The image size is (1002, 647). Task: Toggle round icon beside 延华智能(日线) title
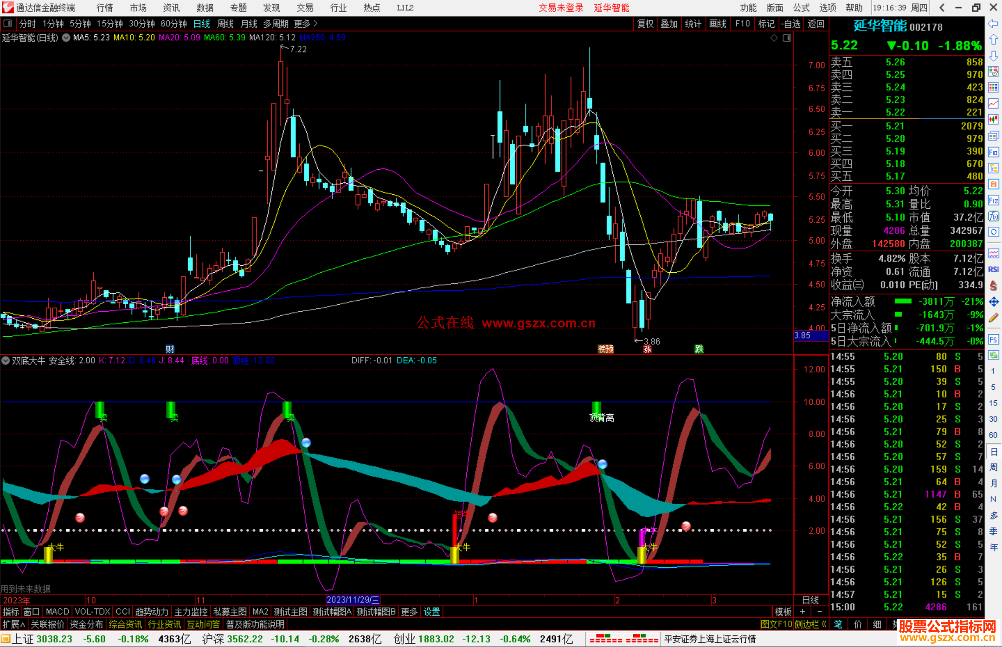point(66,38)
